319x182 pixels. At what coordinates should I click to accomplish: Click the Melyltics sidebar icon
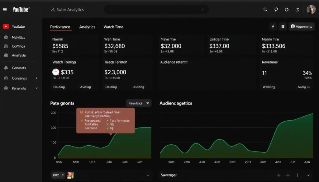[x=6, y=37]
